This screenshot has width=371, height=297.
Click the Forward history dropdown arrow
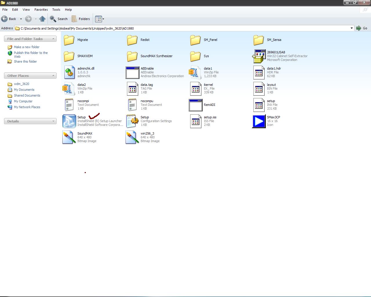point(36,19)
